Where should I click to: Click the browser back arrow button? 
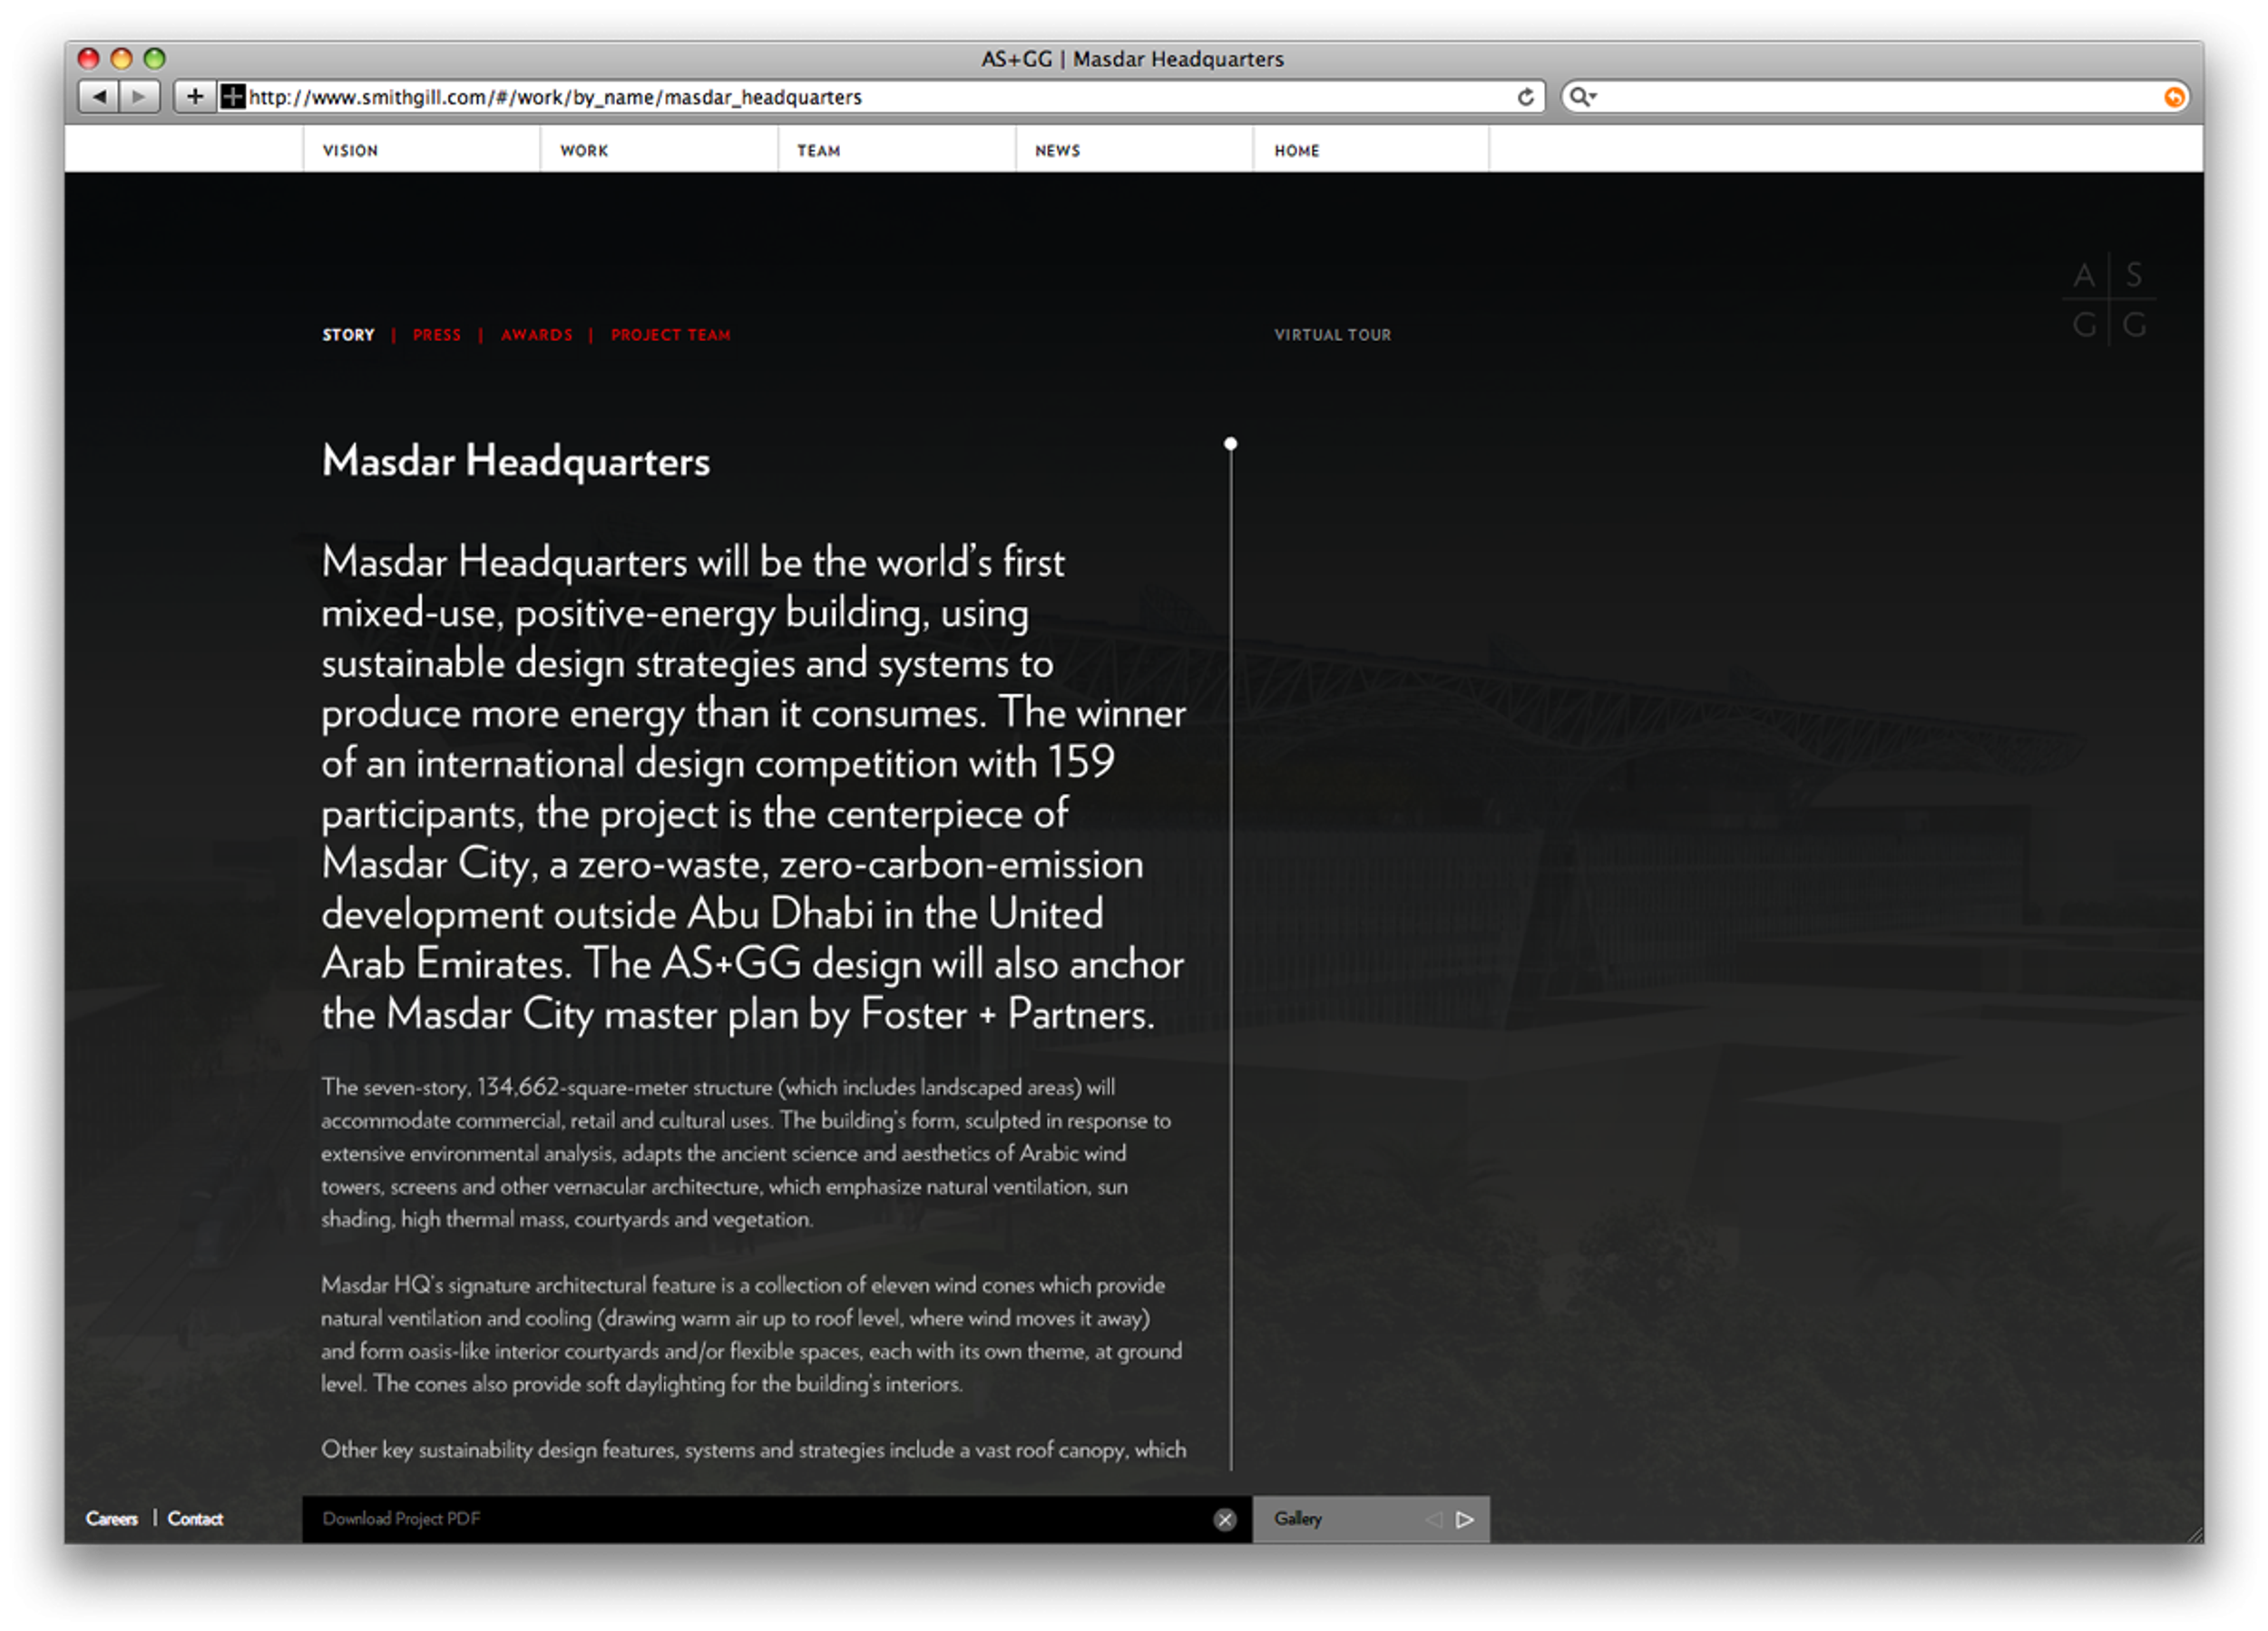[98, 97]
